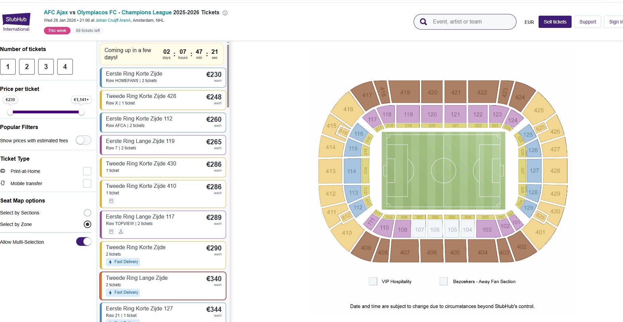Screen dimensions: 623x322
Task: Click the StubHub International logo
Action: 16,22
